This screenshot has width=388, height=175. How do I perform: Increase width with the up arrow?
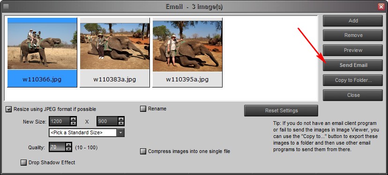(x=74, y=119)
